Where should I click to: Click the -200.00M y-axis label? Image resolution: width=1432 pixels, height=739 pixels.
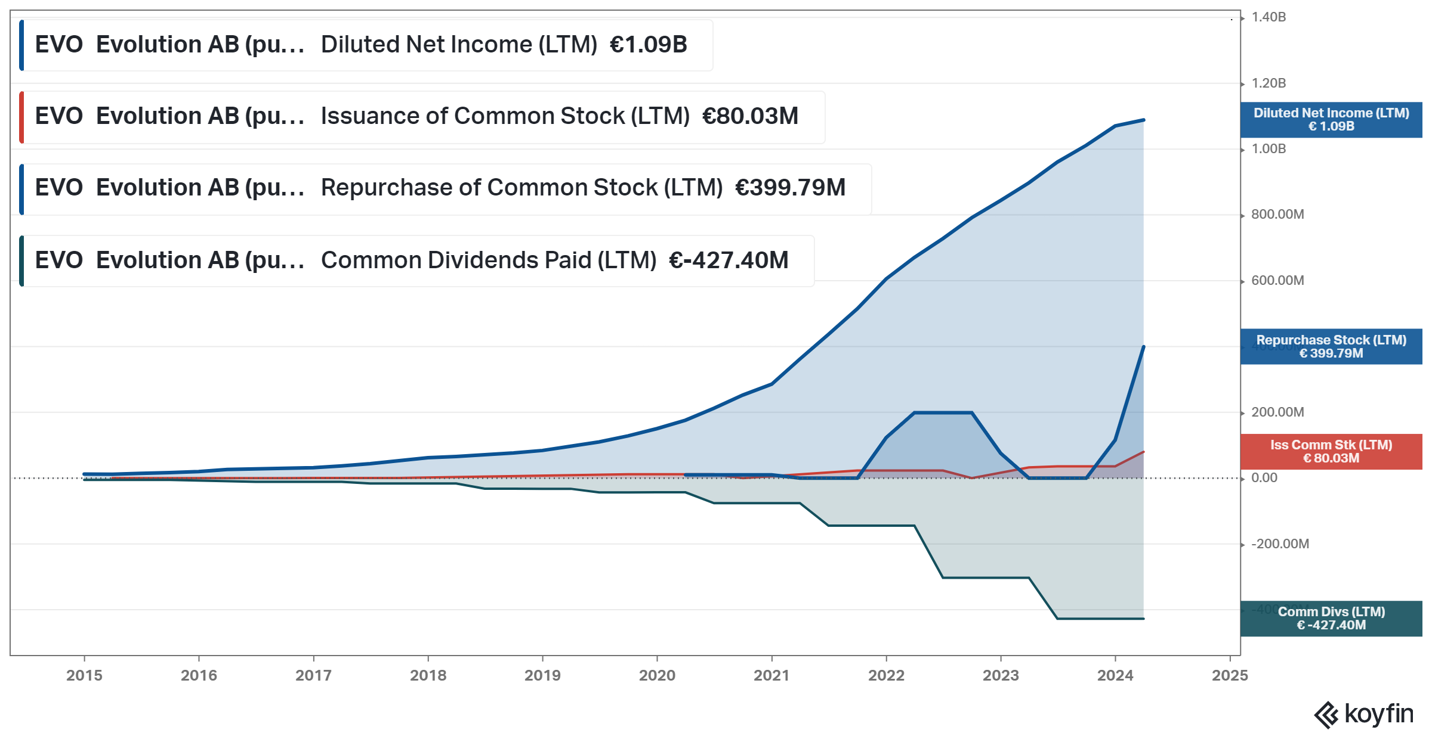click(x=1280, y=544)
